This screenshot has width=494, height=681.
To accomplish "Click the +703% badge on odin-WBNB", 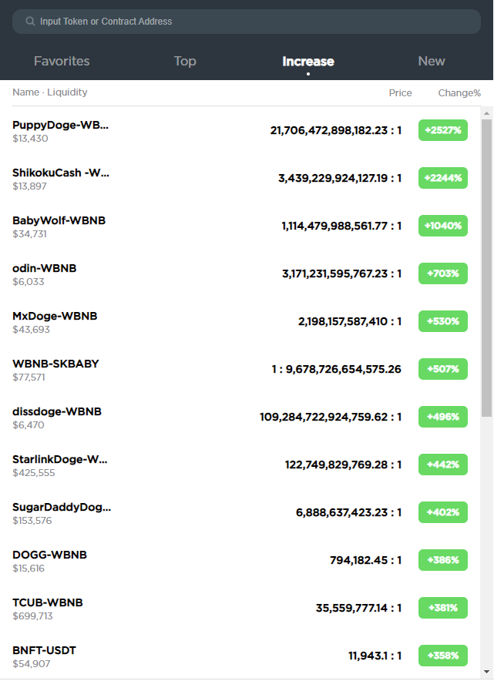I will [x=442, y=273].
